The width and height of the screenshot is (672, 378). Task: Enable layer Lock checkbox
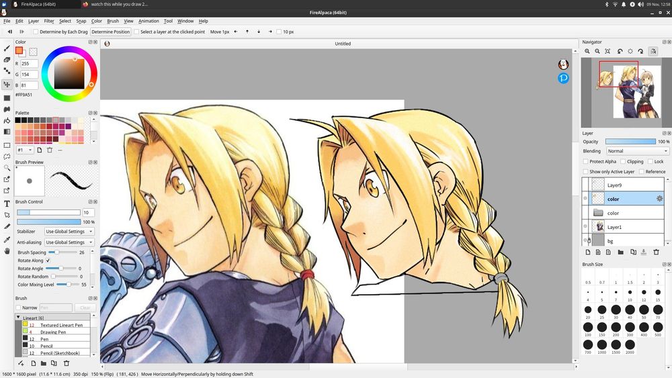[x=650, y=161]
